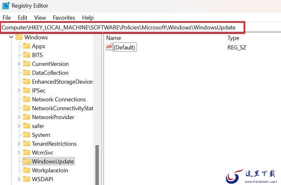This screenshot has height=185, width=281.
Task: Select the Windows key label
Action: [x=36, y=37]
